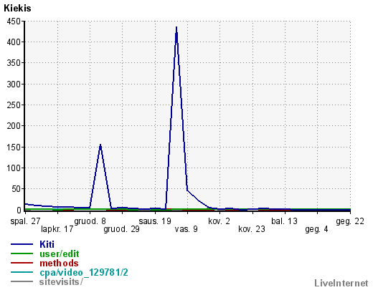The height and width of the screenshot is (290, 373).
Task: Click the 450 y-axis value label
Action: coord(14,21)
